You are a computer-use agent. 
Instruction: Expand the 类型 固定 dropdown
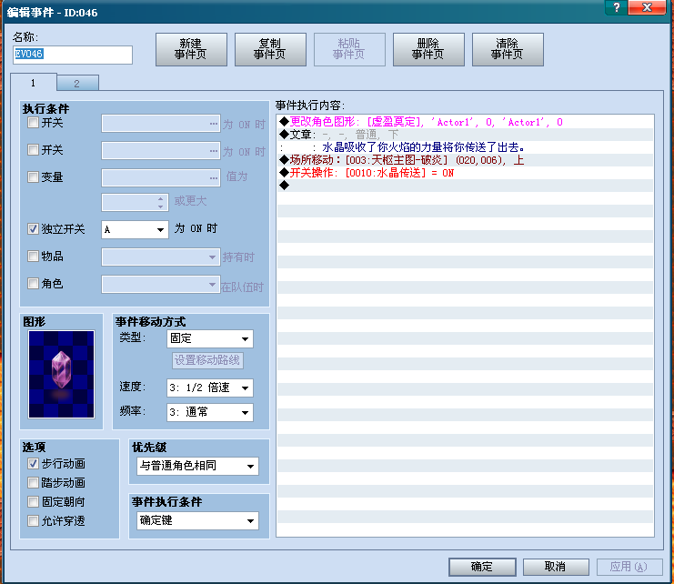[x=210, y=338]
